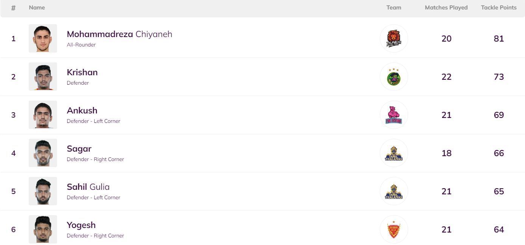The height and width of the screenshot is (245, 525).
Task: Click the Yogesh player name
Action: pyautogui.click(x=81, y=225)
